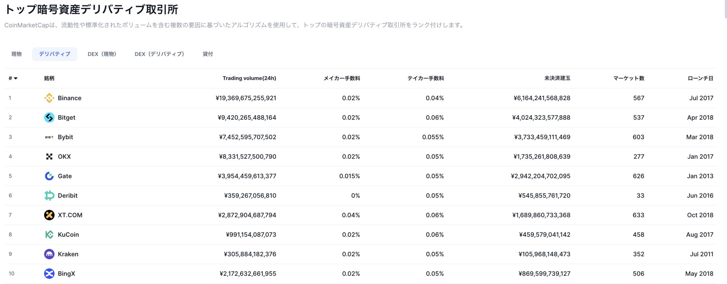Click the Deribit logo icon

(x=49, y=196)
